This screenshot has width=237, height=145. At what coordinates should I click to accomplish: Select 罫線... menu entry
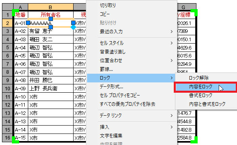point(132,69)
